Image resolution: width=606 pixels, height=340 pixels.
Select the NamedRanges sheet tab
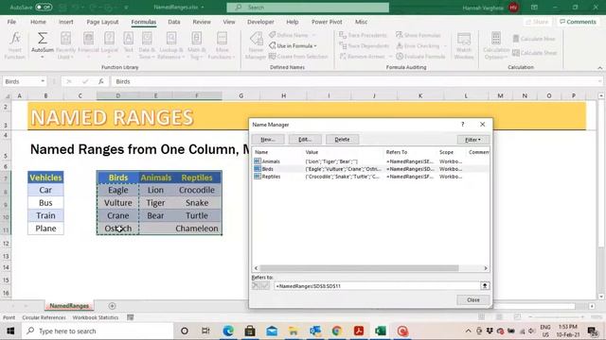[69, 306]
